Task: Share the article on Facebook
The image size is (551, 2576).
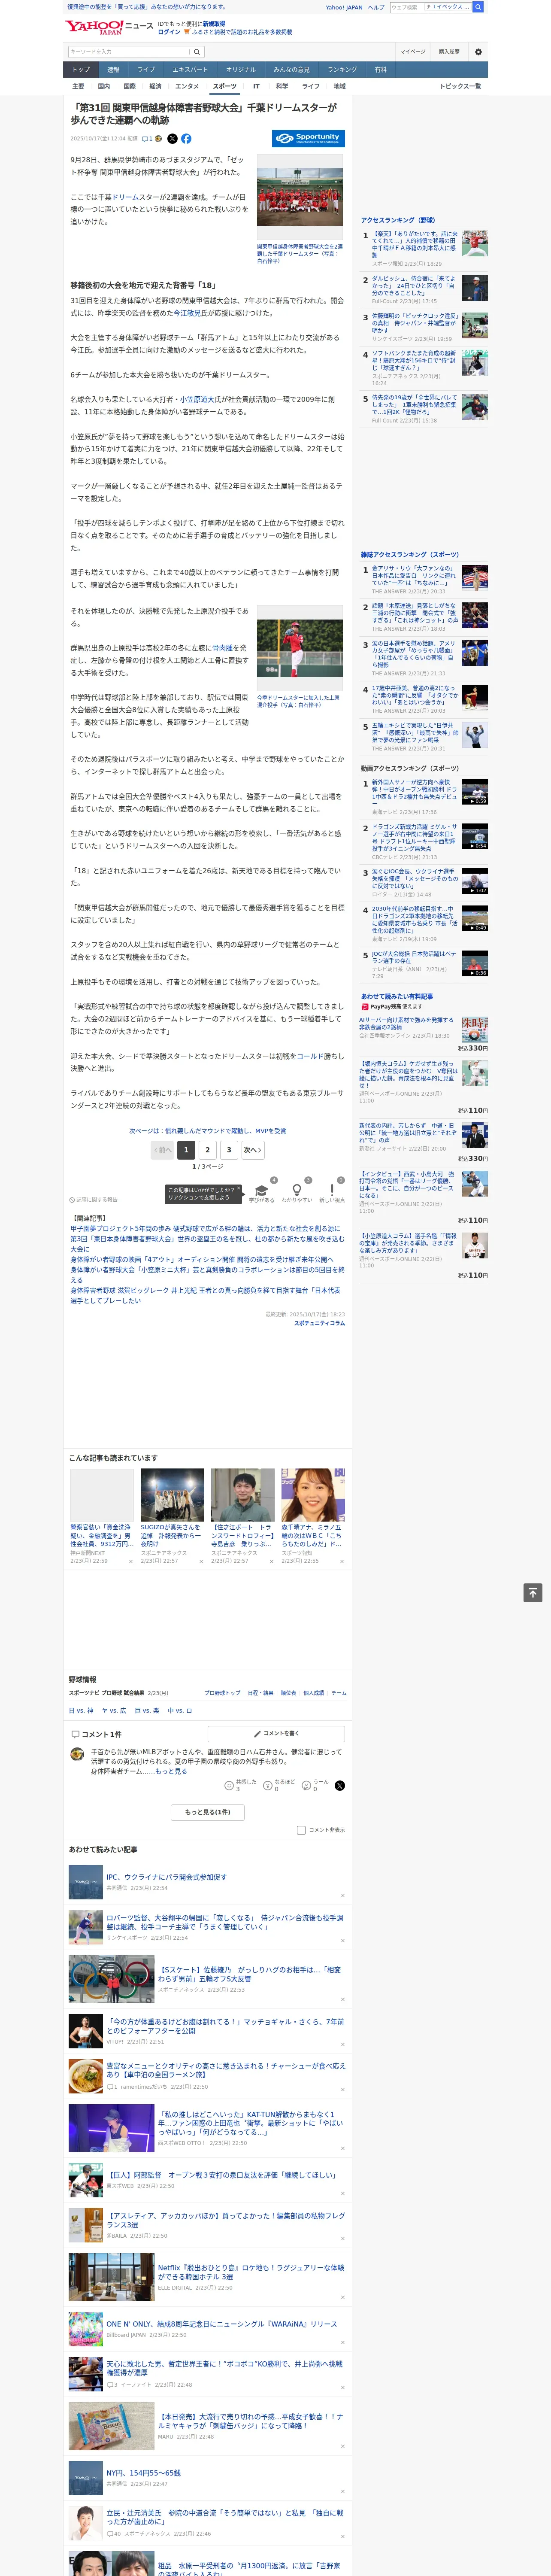Action: (186, 139)
